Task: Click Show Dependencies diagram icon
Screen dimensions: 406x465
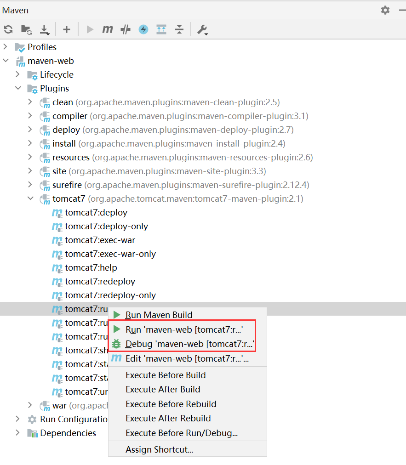Action: (x=161, y=29)
